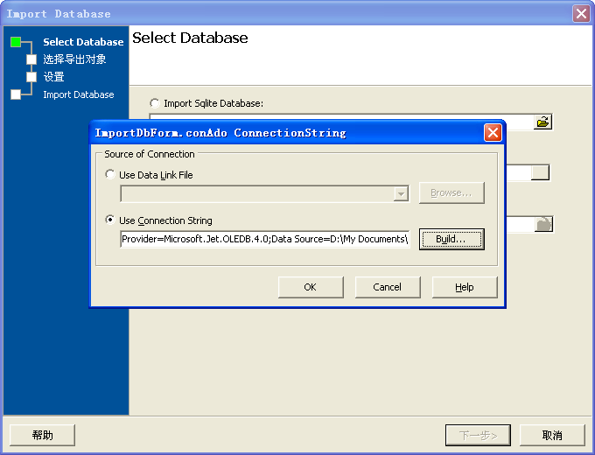Click Cancel in the ConnectionString dialog
The image size is (595, 455).
tap(388, 287)
